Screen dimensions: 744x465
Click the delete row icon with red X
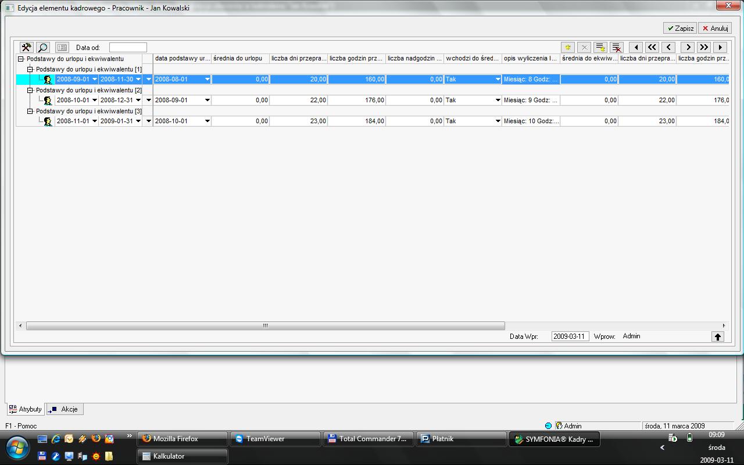pyautogui.click(x=617, y=48)
